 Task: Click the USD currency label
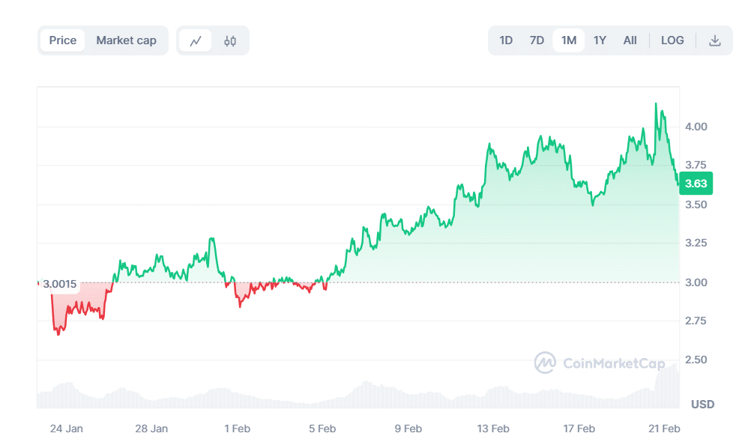702,404
